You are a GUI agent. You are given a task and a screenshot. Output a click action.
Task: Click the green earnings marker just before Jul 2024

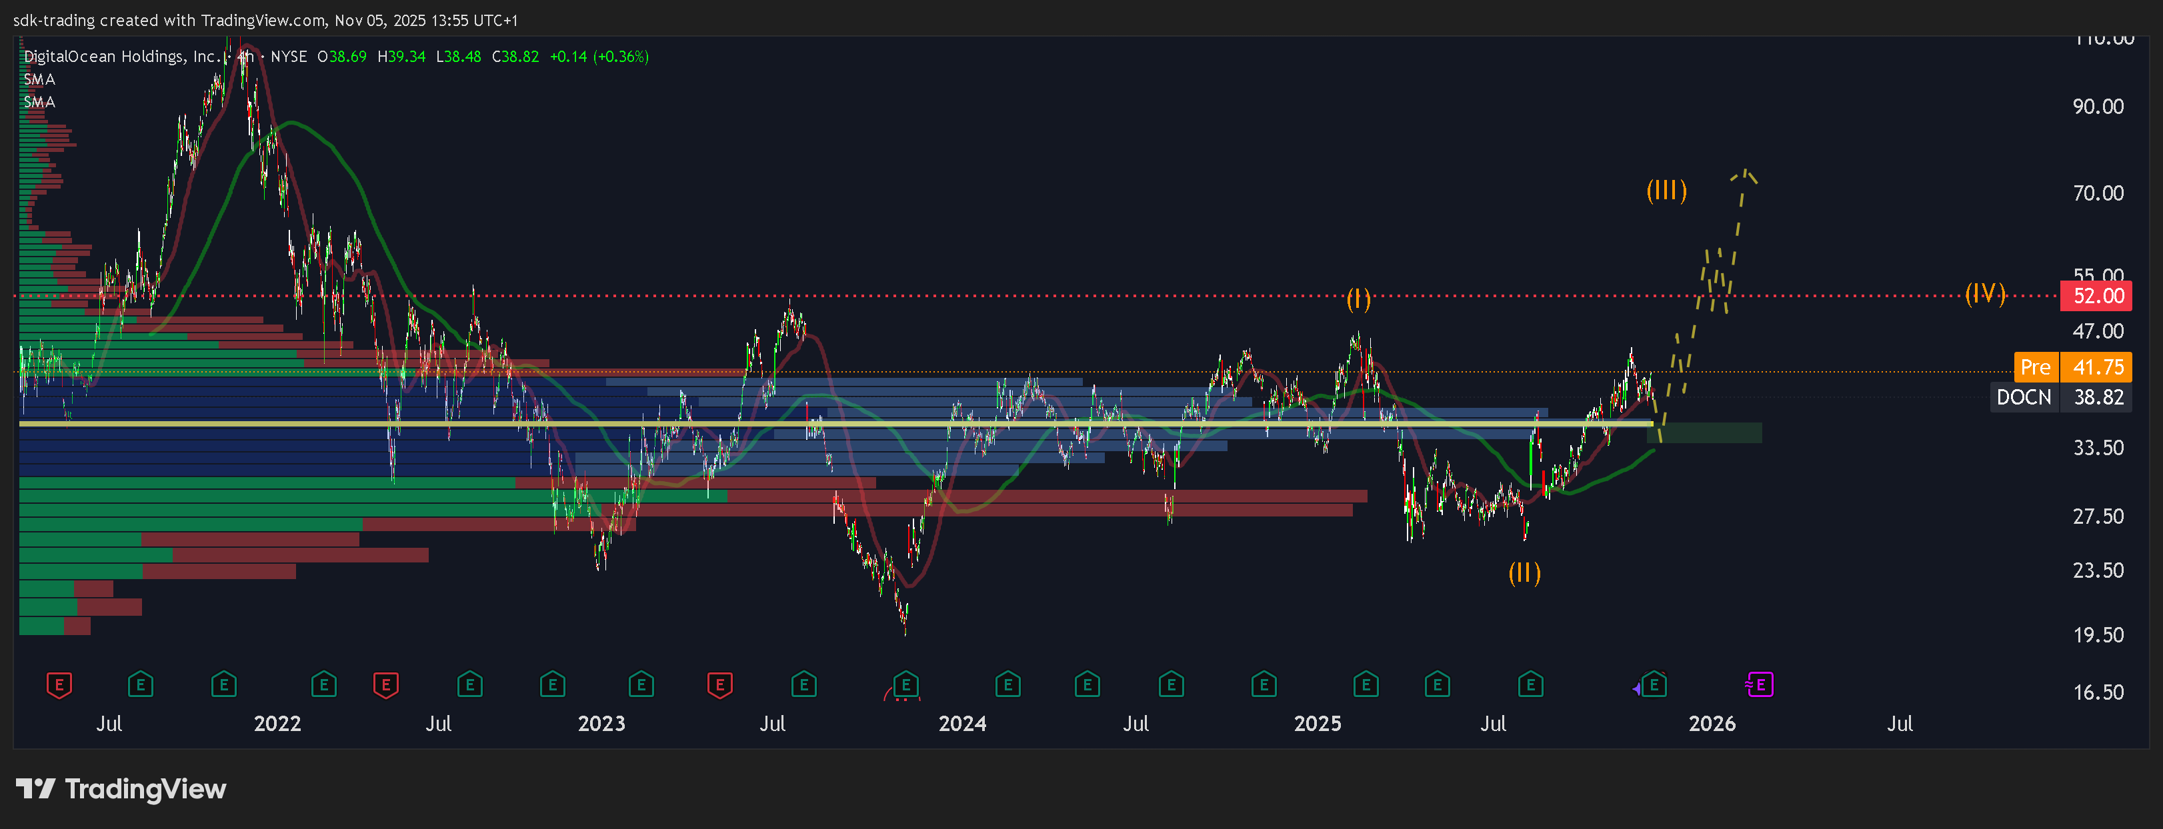coord(1087,686)
